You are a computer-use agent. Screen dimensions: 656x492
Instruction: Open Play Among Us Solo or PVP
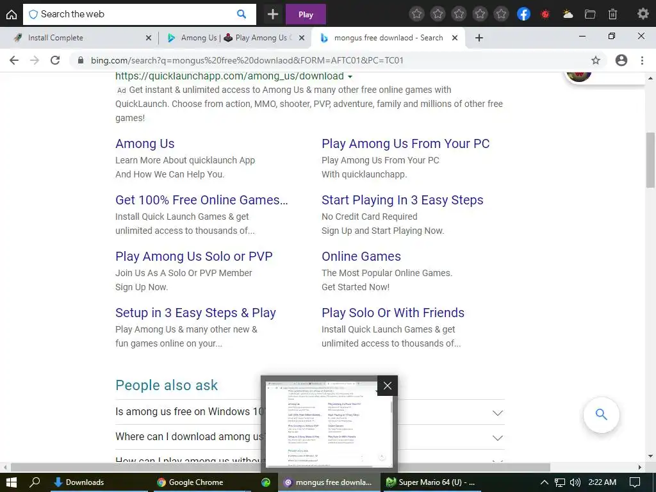click(x=193, y=256)
